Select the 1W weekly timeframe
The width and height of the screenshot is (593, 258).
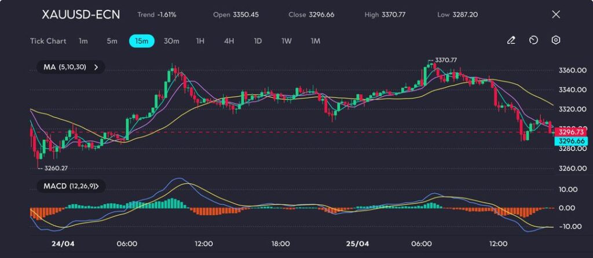(287, 41)
